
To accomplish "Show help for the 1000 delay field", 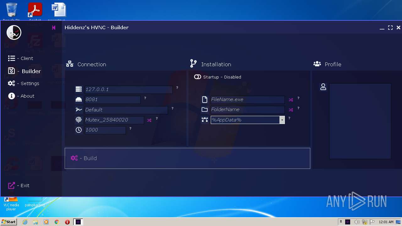I will (130, 128).
